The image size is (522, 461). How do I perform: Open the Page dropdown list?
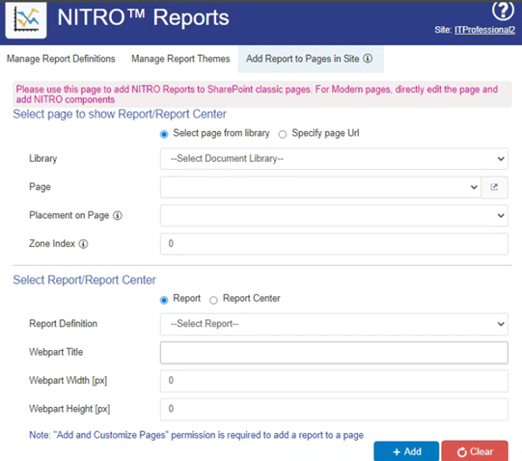point(320,187)
